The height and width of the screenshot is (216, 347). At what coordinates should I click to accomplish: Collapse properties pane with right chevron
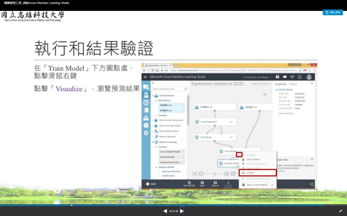point(312,84)
